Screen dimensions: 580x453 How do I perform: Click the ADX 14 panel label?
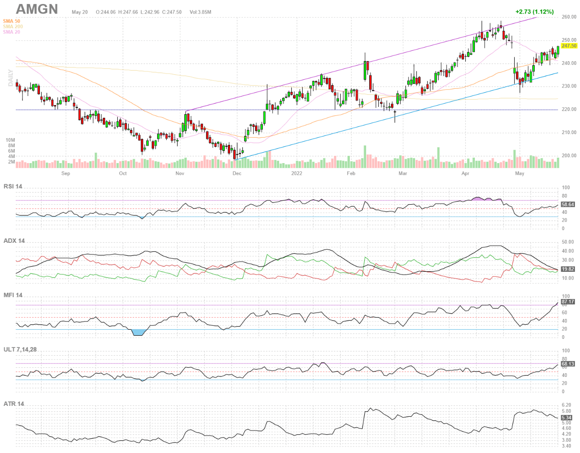tap(14, 241)
